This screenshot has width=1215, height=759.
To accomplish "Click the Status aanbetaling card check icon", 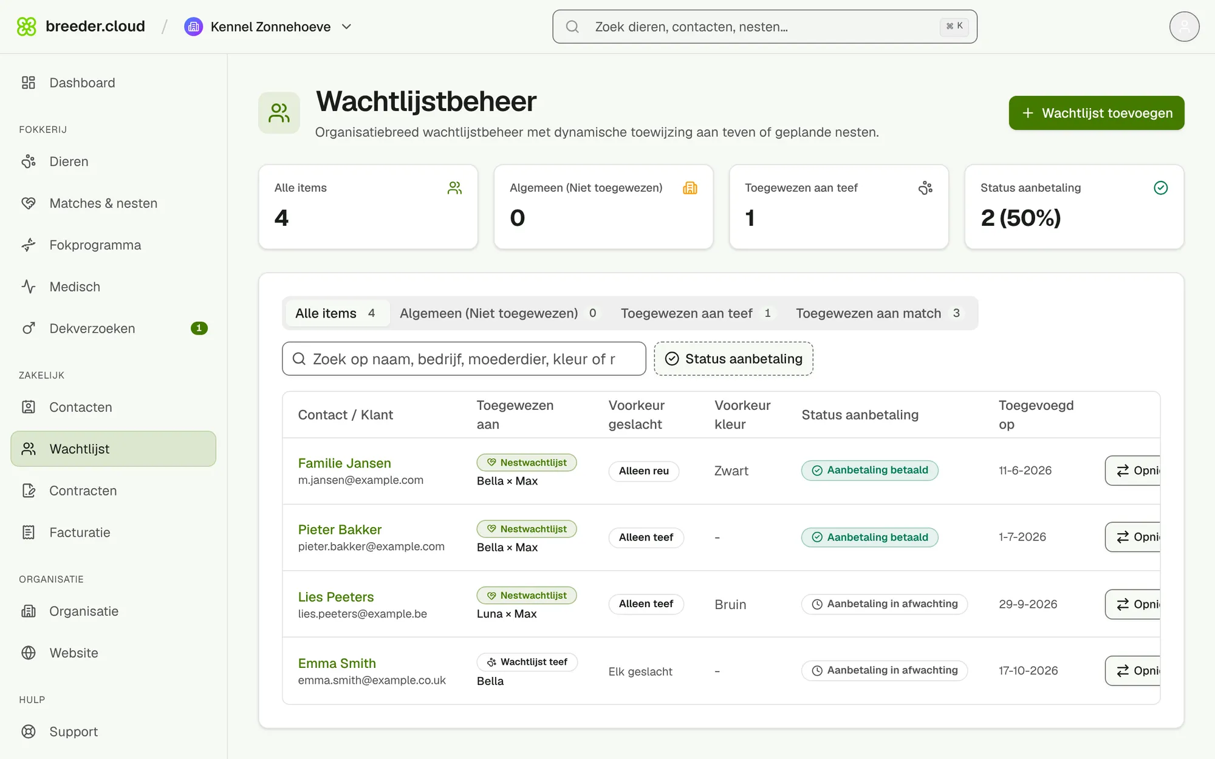I will pyautogui.click(x=1160, y=188).
